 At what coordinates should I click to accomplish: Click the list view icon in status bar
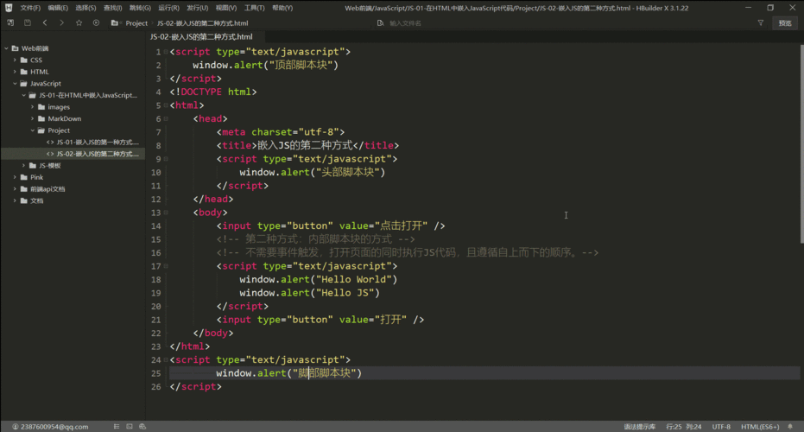pyautogui.click(x=117, y=426)
